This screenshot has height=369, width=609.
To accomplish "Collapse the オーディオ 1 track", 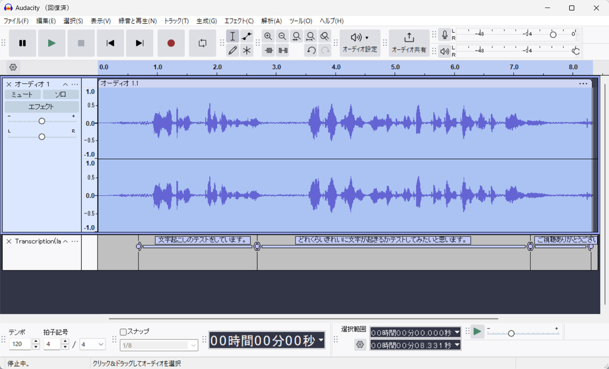I will click(x=65, y=84).
